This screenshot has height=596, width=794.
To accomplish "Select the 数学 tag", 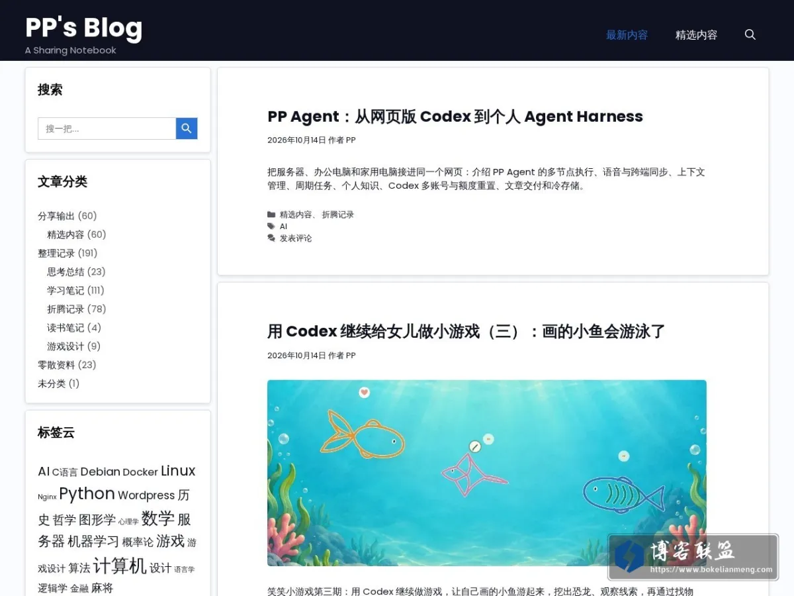I will [x=158, y=518].
